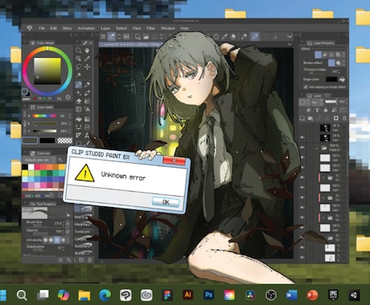The image size is (370, 305).
Task: Click the black Edge color swatch
Action: tap(331, 79)
